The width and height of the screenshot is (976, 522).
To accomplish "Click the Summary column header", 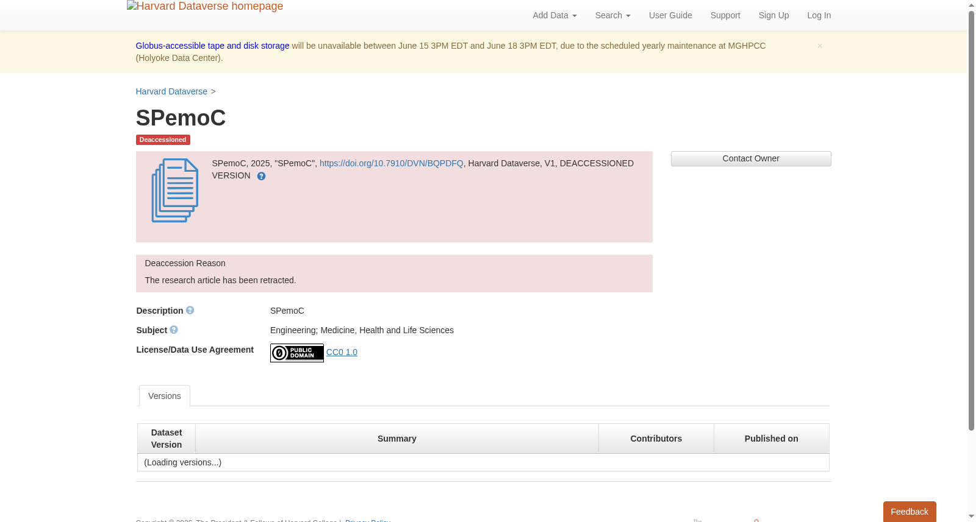I will [397, 439].
